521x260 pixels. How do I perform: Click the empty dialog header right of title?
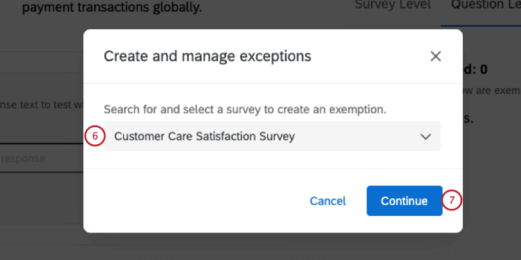368,56
